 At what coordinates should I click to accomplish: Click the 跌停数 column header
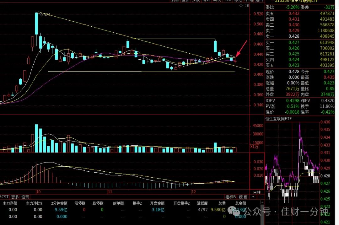(98, 203)
